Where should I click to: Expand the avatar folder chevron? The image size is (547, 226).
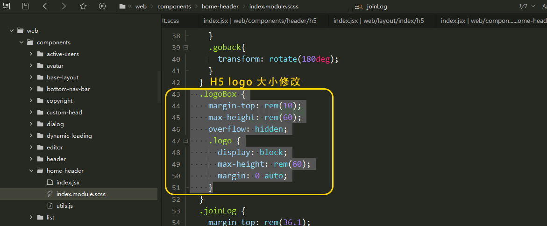pos(31,65)
